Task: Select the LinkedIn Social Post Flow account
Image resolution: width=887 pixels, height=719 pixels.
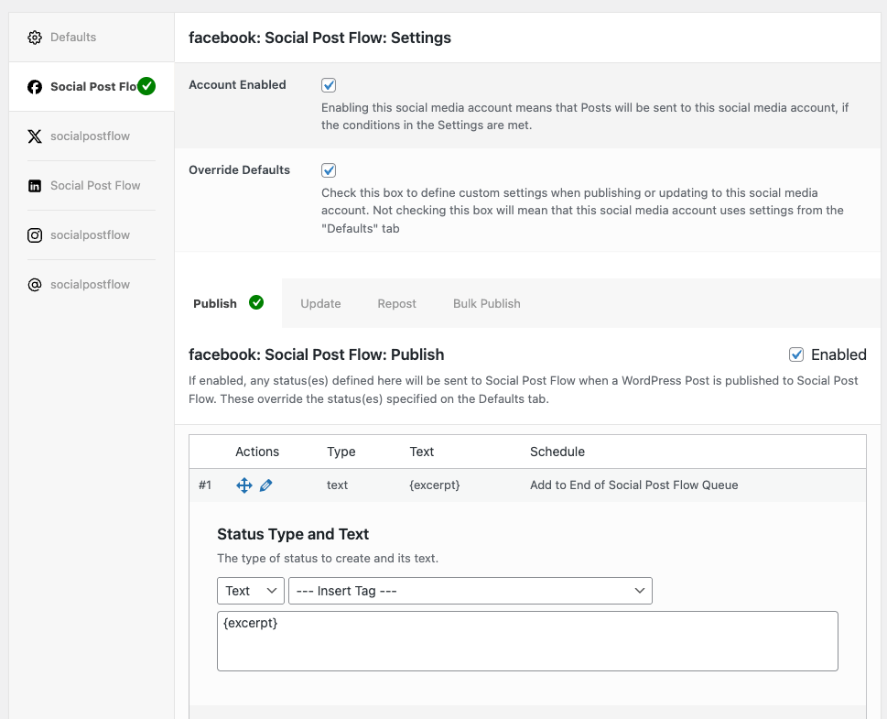Action: pos(92,186)
